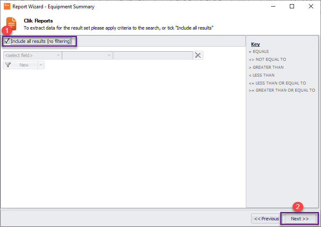This screenshot has height=227, width=321.
Task: Click the red step 1 badge
Action: point(6,30)
